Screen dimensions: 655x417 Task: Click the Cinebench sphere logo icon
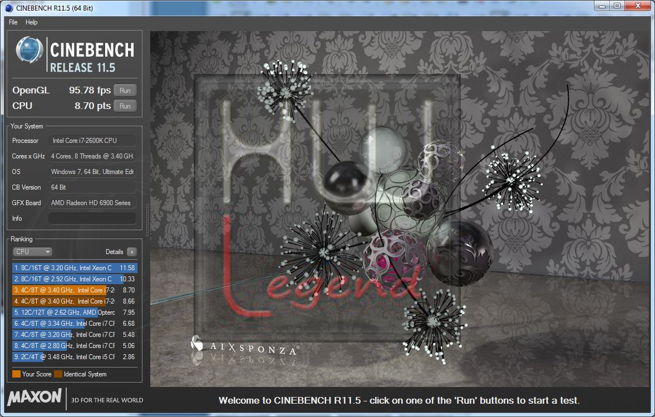tap(29, 49)
